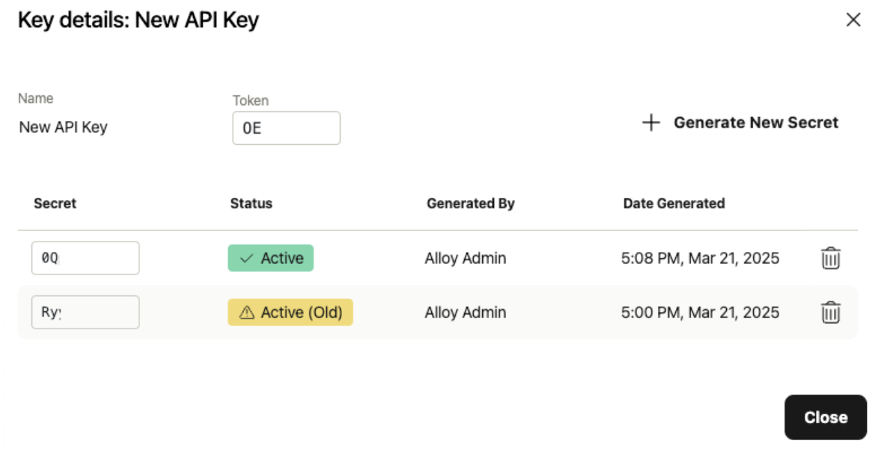
Task: Click the 5:00 PM, Mar 21, 2025 date
Action: tap(700, 313)
